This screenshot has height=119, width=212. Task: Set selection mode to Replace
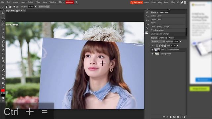click(7, 7)
